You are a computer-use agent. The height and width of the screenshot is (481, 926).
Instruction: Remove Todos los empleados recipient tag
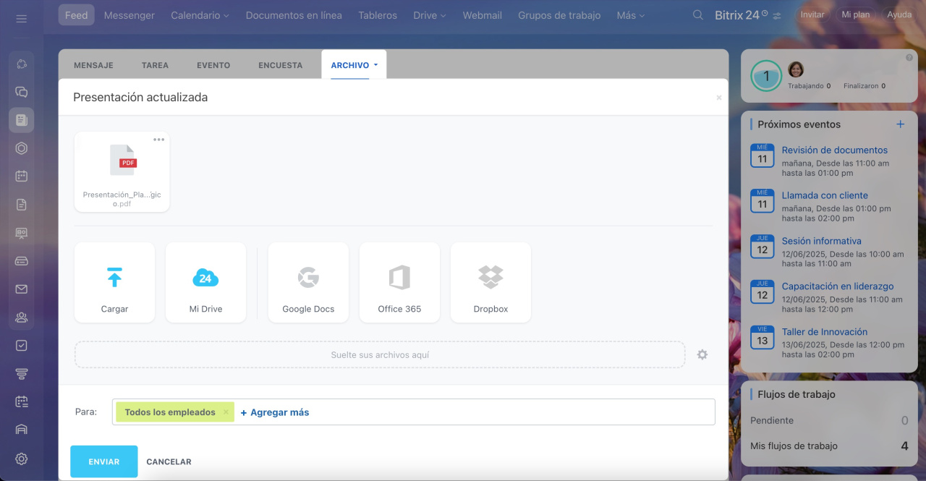[x=226, y=412]
